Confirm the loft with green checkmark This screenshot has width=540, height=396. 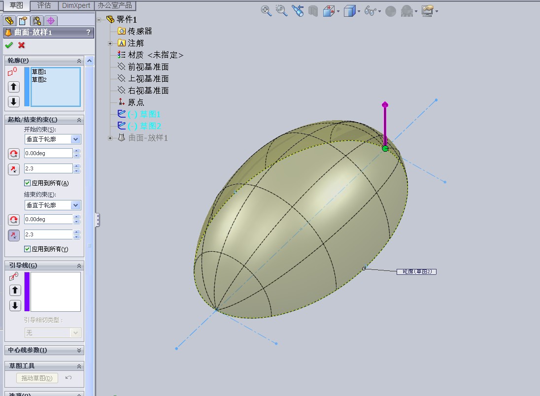(9, 45)
